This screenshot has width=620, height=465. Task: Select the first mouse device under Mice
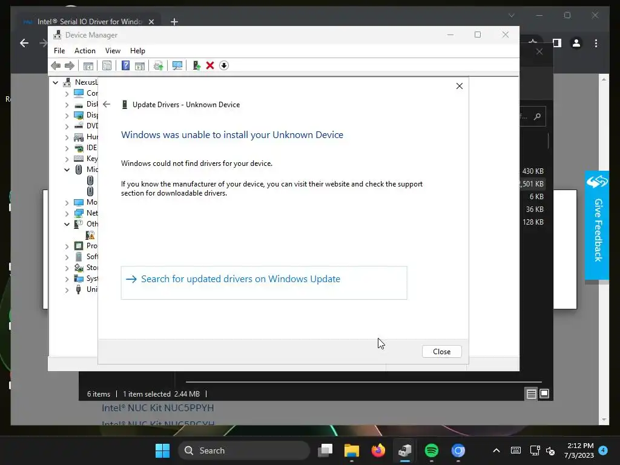(x=90, y=180)
